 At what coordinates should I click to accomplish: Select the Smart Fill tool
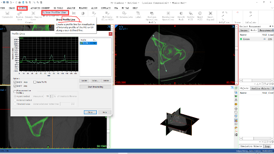[x=200, y=16]
